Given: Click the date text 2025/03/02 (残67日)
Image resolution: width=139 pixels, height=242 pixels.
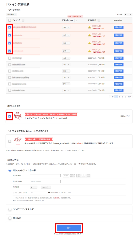Looking at the screenshot, I should [x=96, y=90].
